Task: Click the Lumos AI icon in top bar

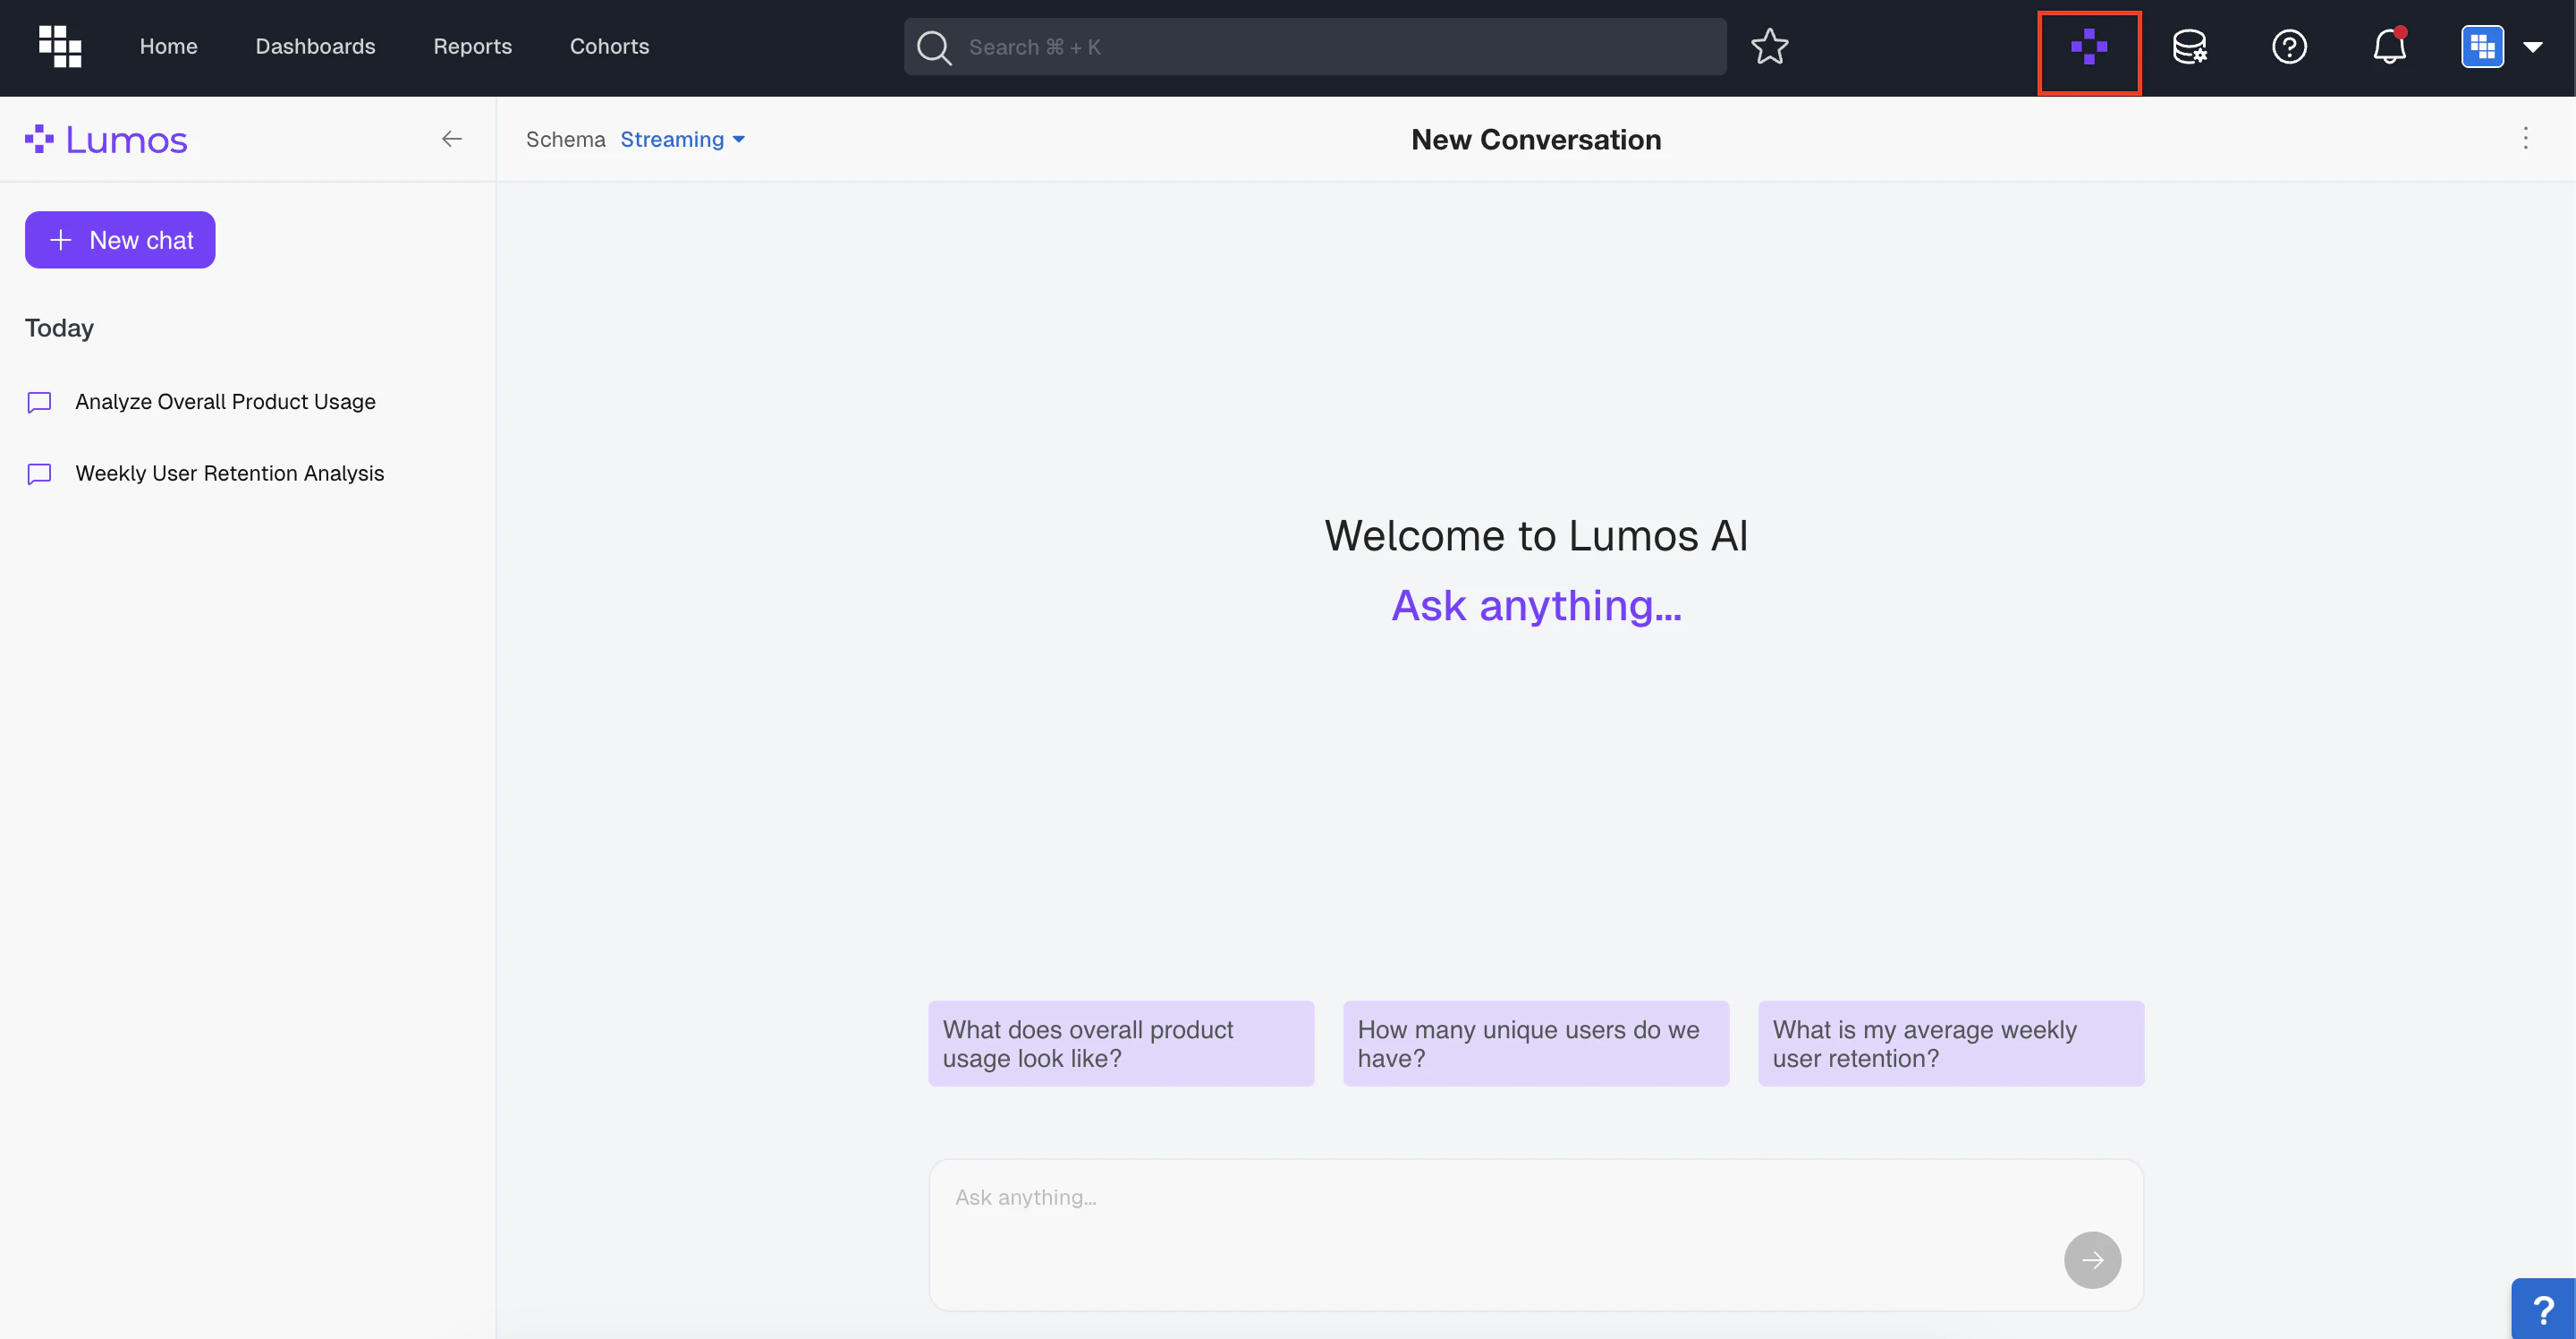Action: coord(2088,47)
